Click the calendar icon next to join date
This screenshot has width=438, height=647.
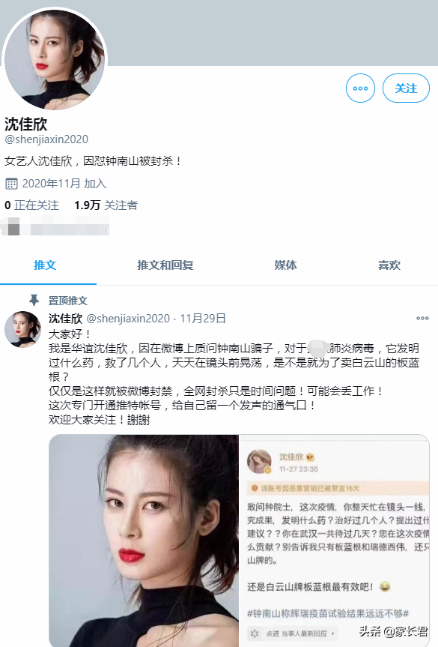click(11, 184)
